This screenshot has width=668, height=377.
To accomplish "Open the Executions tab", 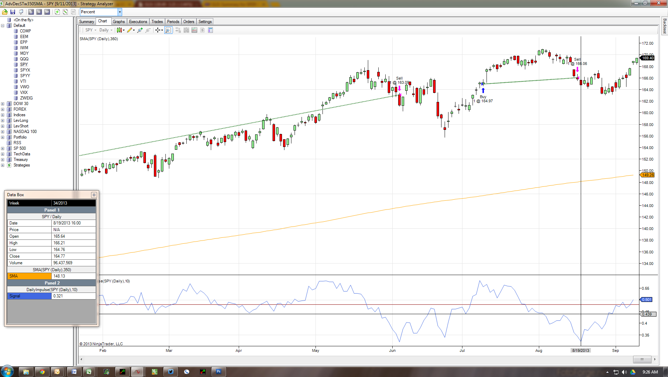I will tap(138, 22).
